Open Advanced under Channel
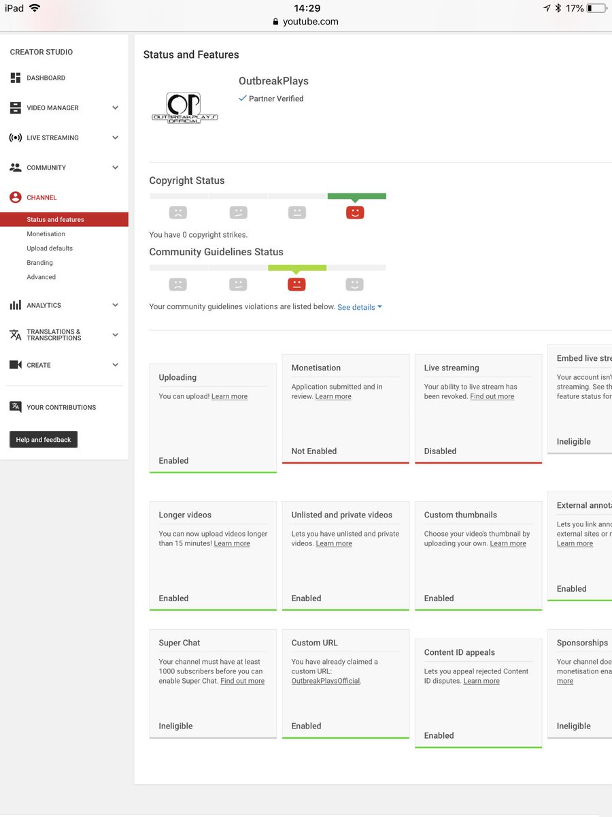The height and width of the screenshot is (817, 612). pos(41,277)
